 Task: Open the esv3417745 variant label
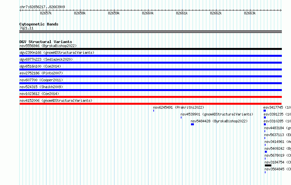point(277,107)
